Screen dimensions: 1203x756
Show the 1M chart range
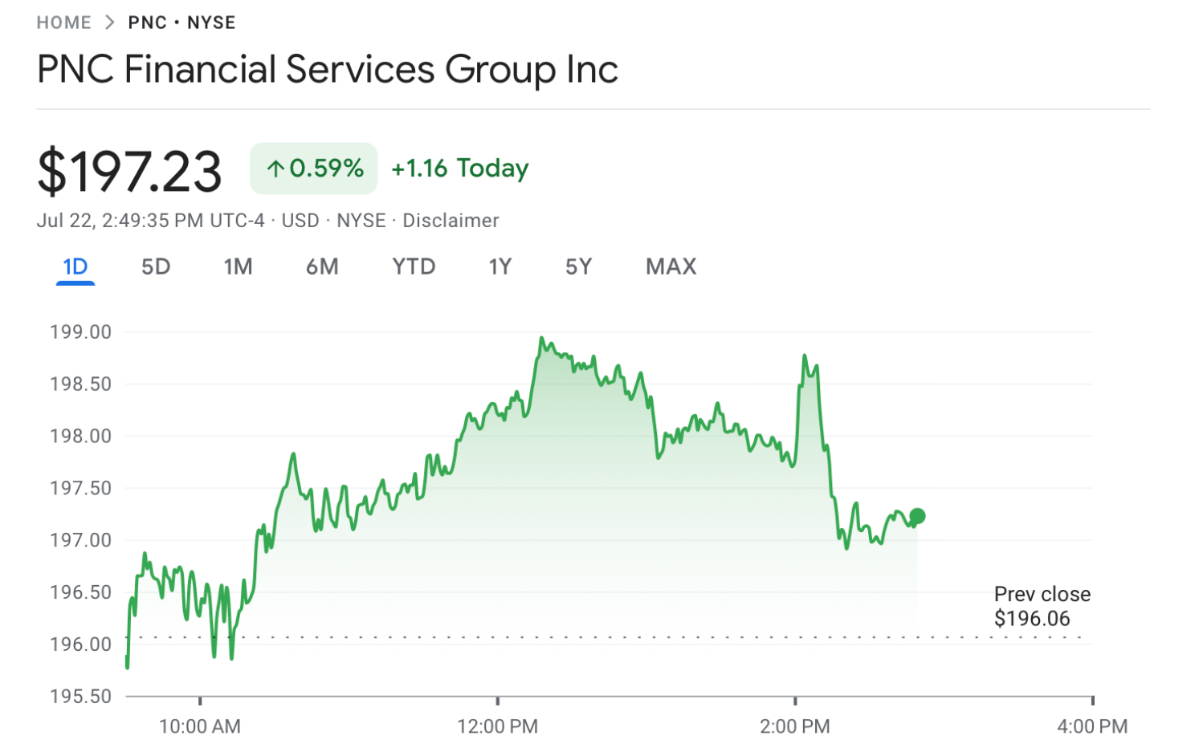coord(238,267)
